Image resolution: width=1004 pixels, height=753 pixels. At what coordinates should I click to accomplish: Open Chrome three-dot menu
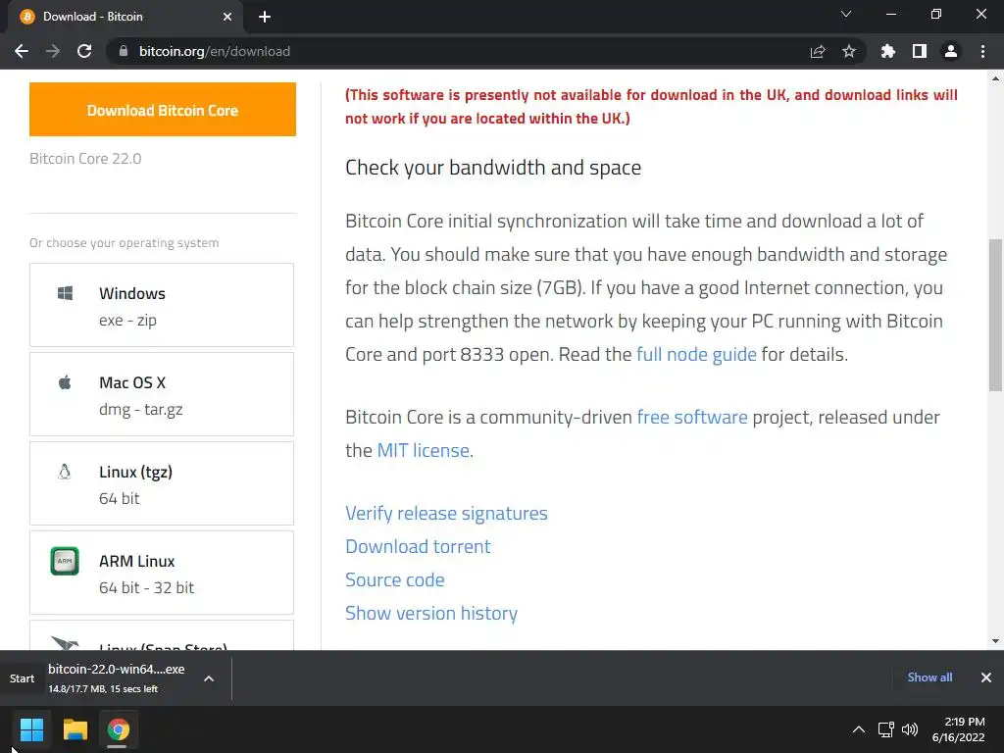(x=982, y=51)
